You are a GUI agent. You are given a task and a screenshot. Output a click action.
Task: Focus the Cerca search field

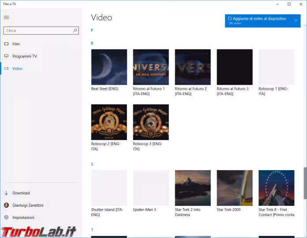click(x=41, y=30)
